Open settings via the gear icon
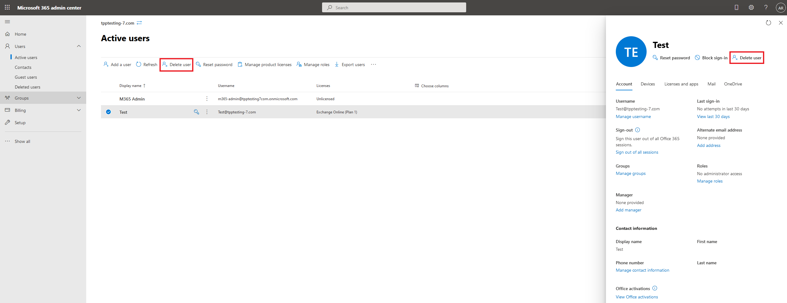Screen dimensions: 787x303 pos(751,7)
